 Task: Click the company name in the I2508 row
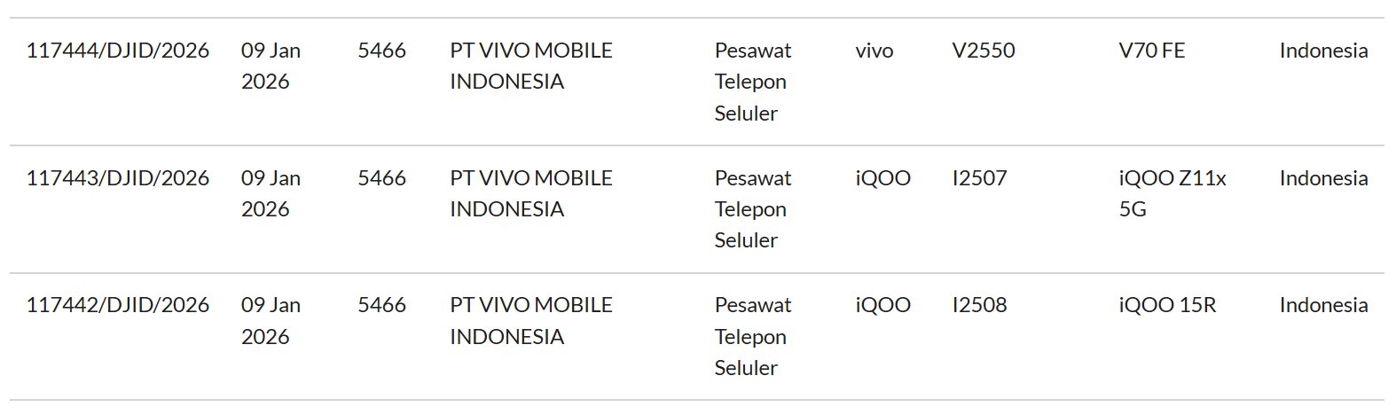tap(530, 320)
